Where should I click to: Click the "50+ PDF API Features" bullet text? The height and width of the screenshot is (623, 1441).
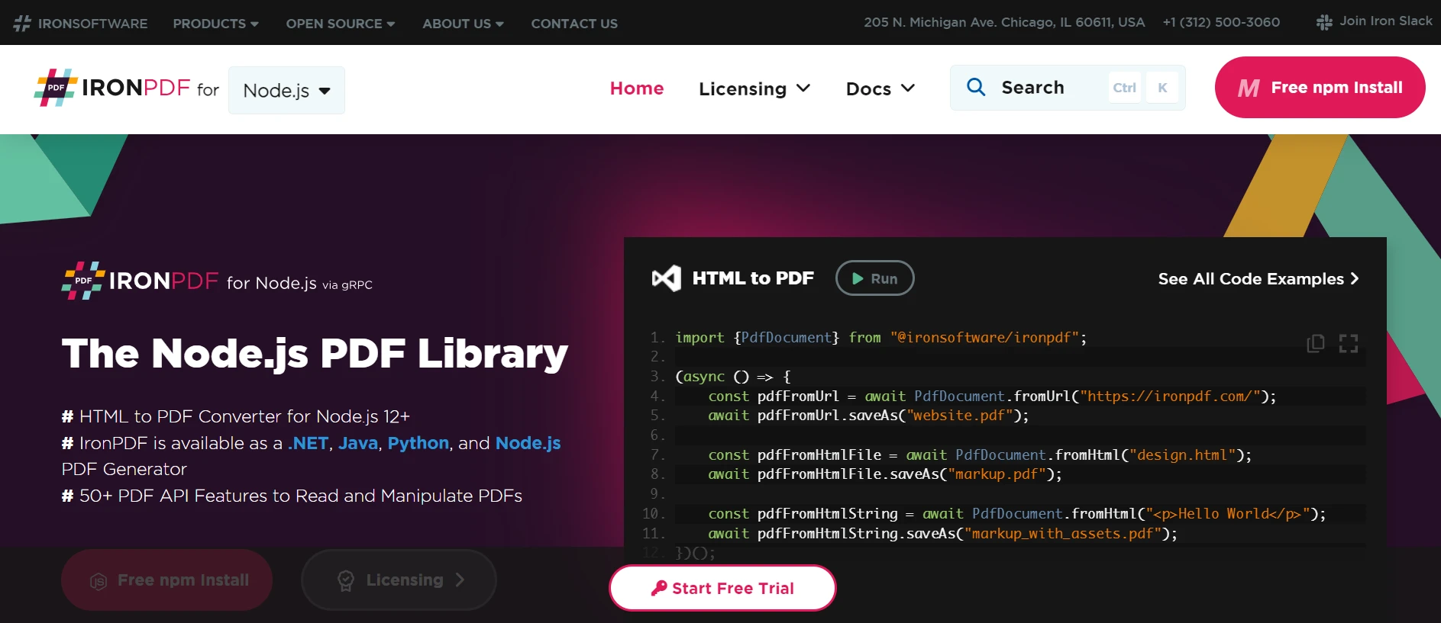[301, 496]
